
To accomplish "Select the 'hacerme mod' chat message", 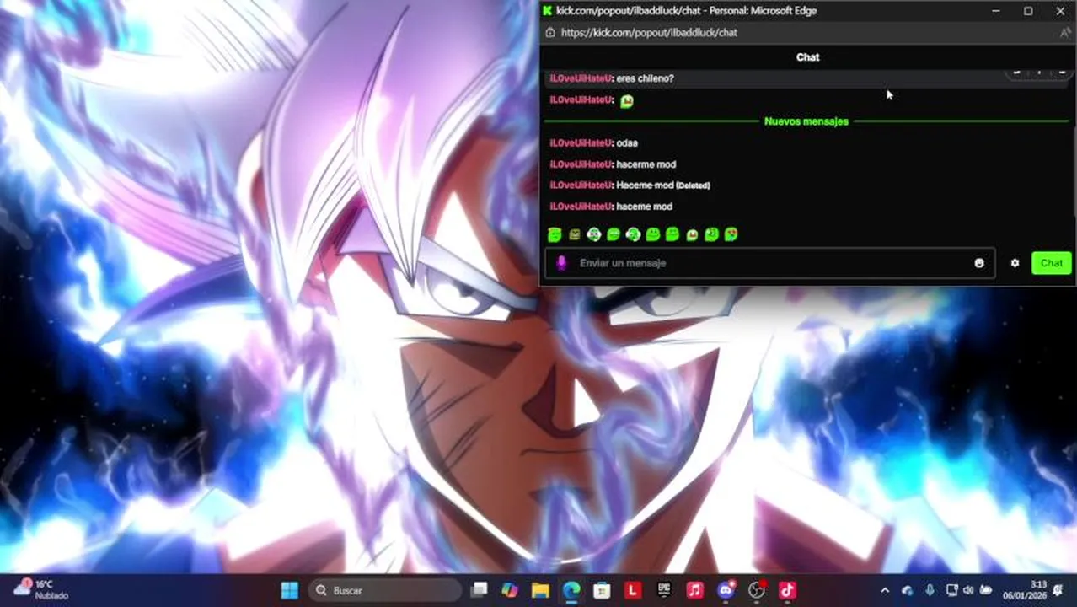I will [x=646, y=164].
